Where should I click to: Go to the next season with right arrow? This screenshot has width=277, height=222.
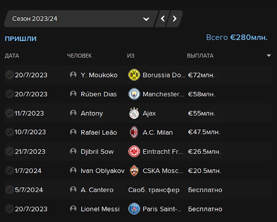click(175, 19)
